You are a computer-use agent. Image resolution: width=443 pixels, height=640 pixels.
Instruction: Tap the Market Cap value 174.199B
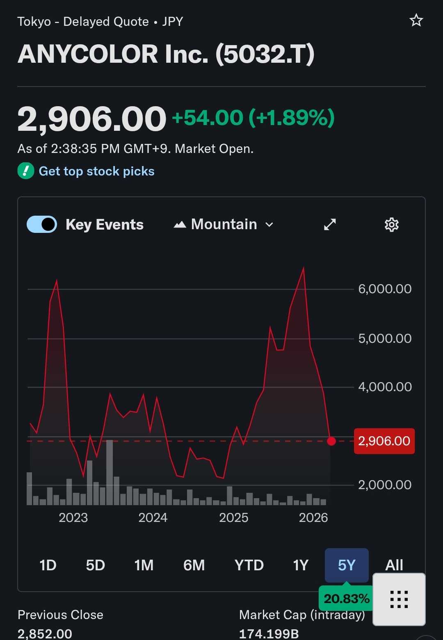(x=269, y=634)
